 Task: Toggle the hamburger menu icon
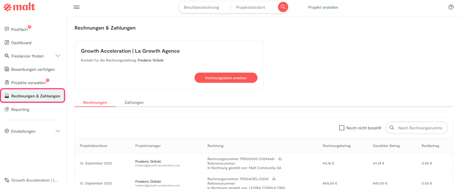click(x=77, y=7)
